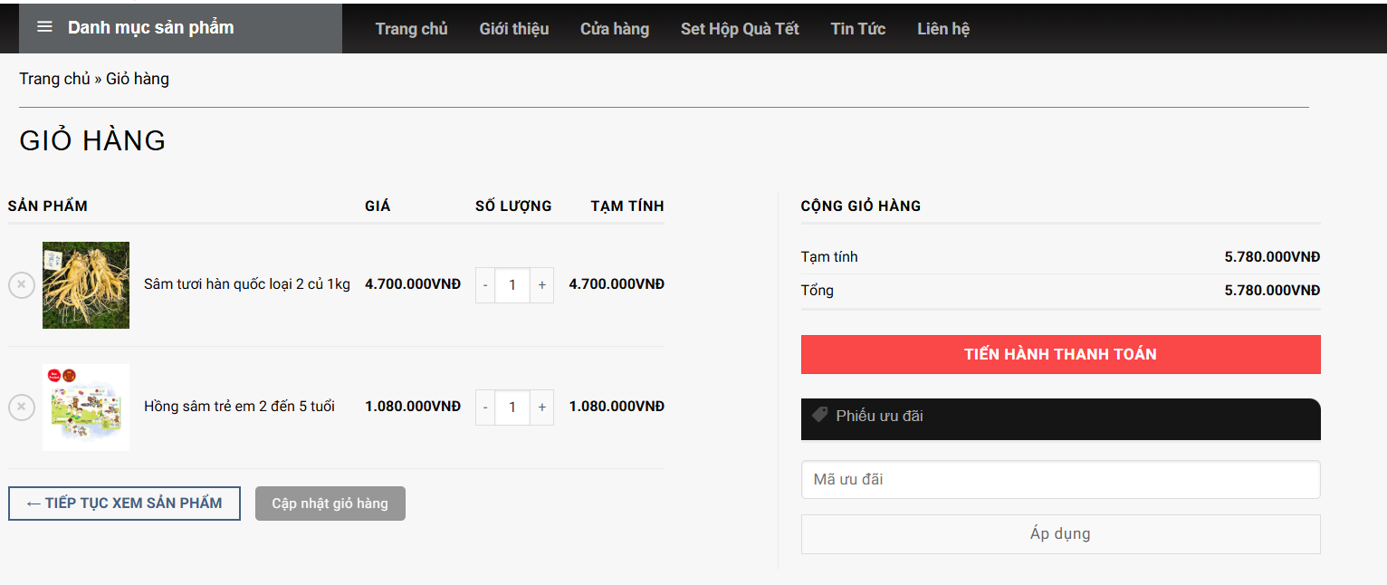Focus the Mã ưu đãi input field
Image resolution: width=1387 pixels, height=585 pixels.
point(1060,479)
